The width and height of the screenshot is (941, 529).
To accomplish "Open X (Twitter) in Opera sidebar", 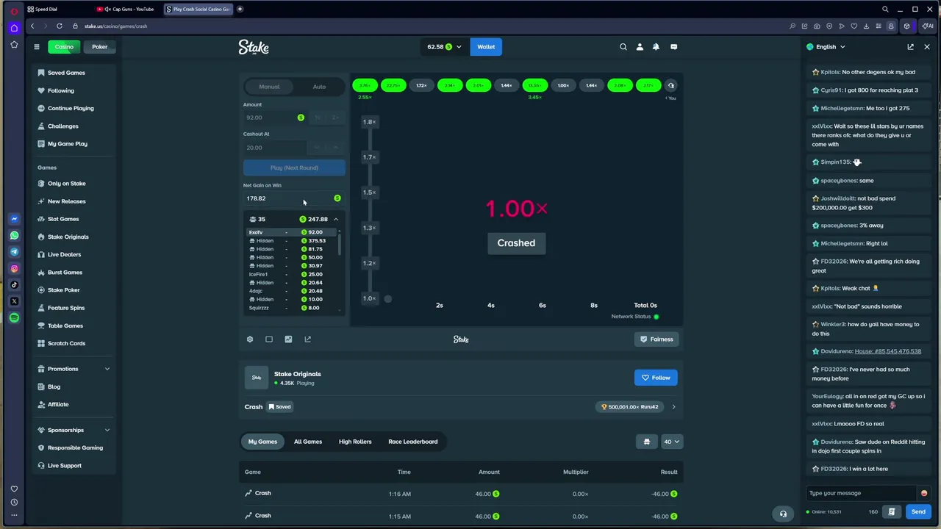I will click(14, 301).
